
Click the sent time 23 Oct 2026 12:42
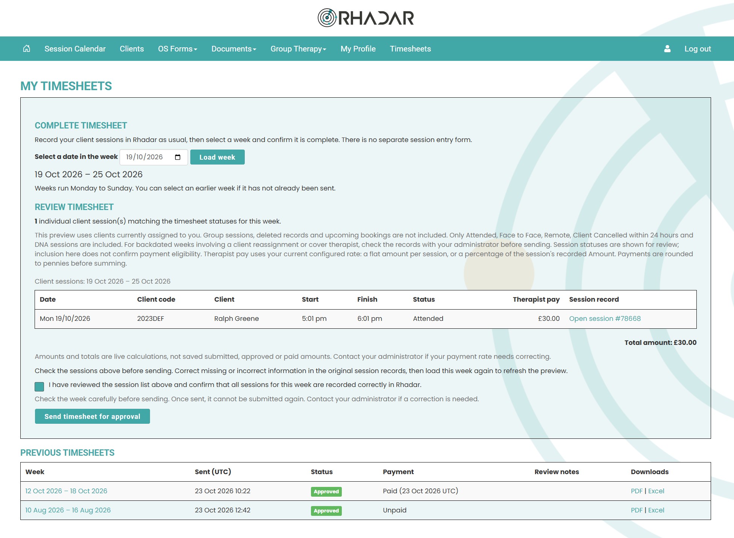pyautogui.click(x=223, y=510)
